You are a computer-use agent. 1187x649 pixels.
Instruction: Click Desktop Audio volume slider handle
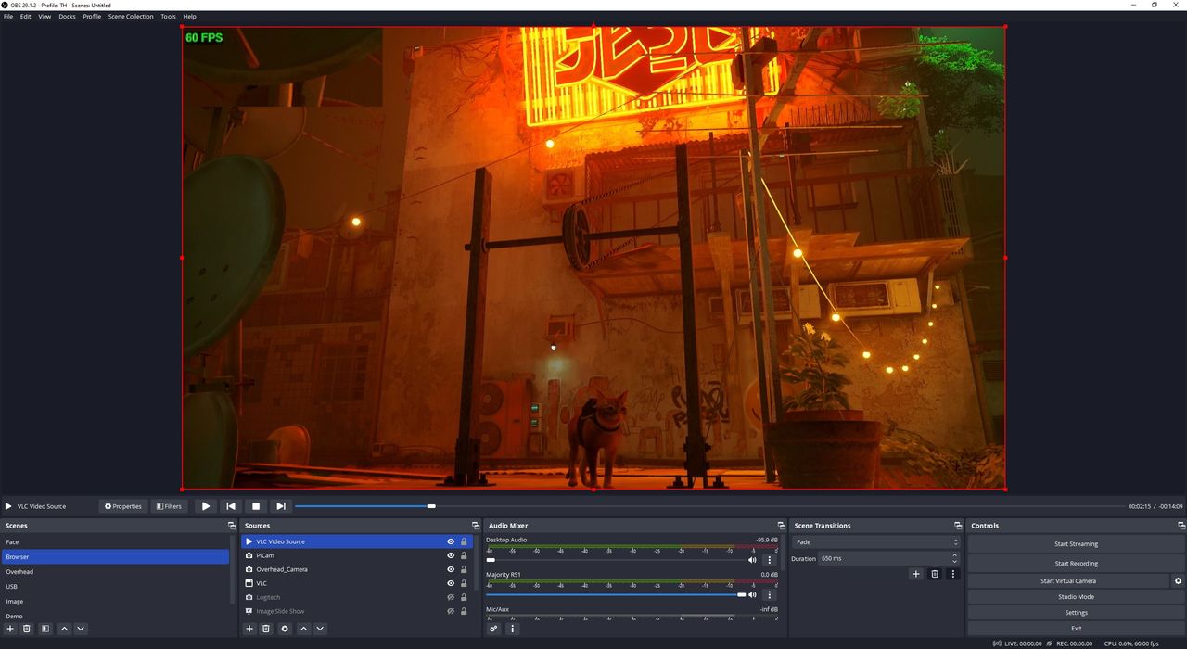click(x=491, y=560)
